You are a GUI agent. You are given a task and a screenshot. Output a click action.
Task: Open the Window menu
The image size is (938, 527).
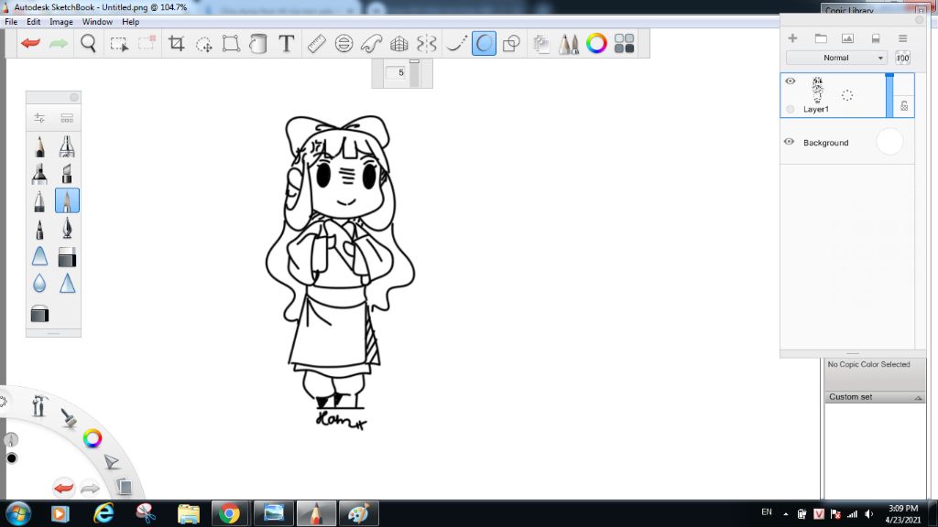click(x=97, y=22)
